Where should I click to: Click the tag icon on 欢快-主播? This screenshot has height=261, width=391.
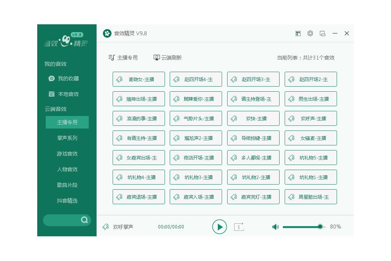pos(234,118)
